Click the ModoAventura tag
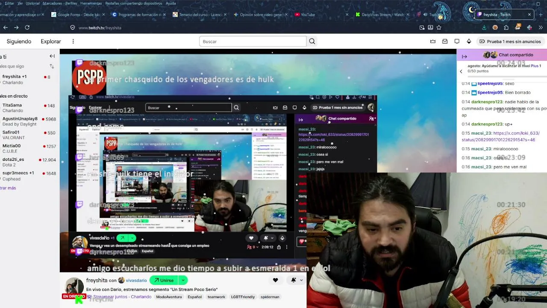Viewport: 547px width, 308px height. 169,297
